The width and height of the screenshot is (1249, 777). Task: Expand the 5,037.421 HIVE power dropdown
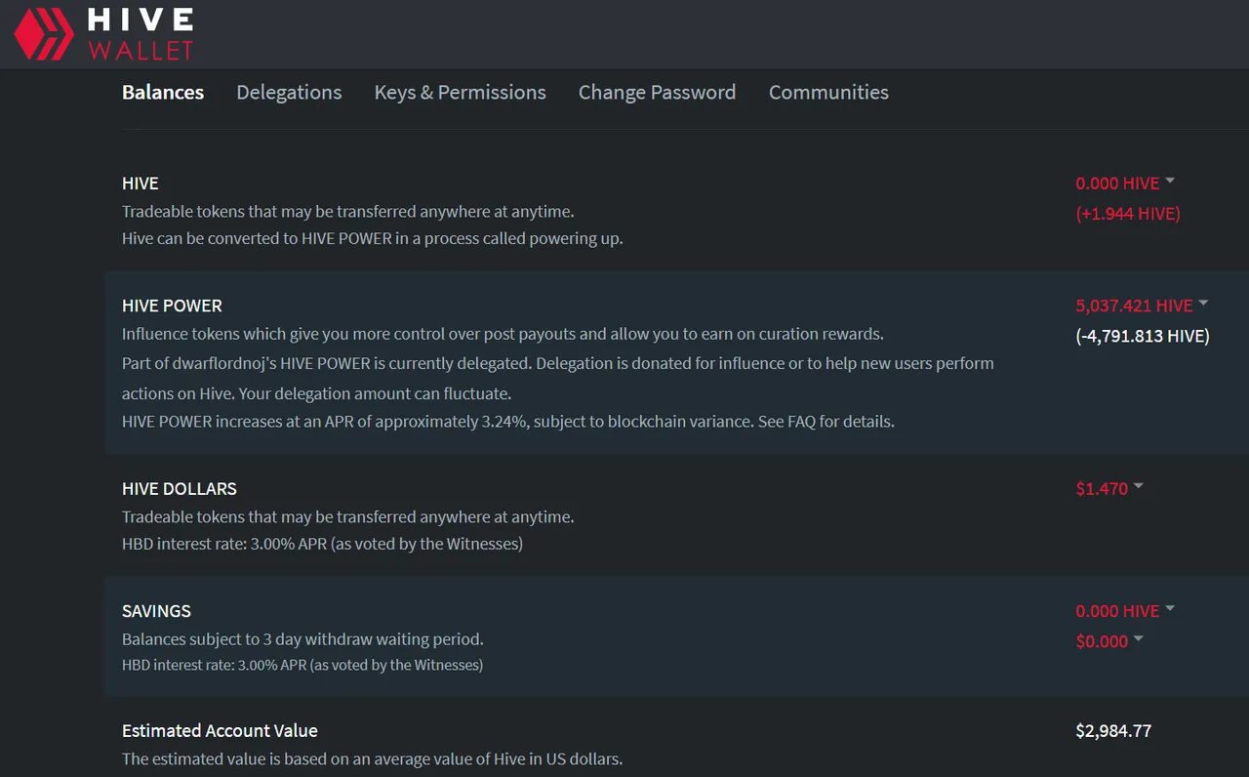coord(1142,306)
